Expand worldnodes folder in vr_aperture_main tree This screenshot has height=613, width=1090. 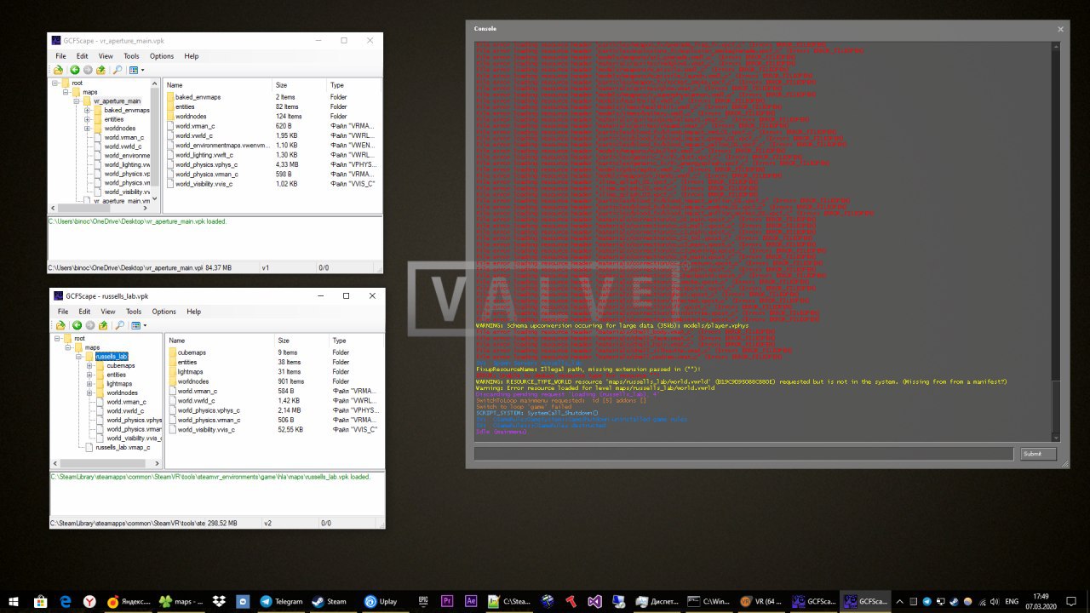click(87, 129)
